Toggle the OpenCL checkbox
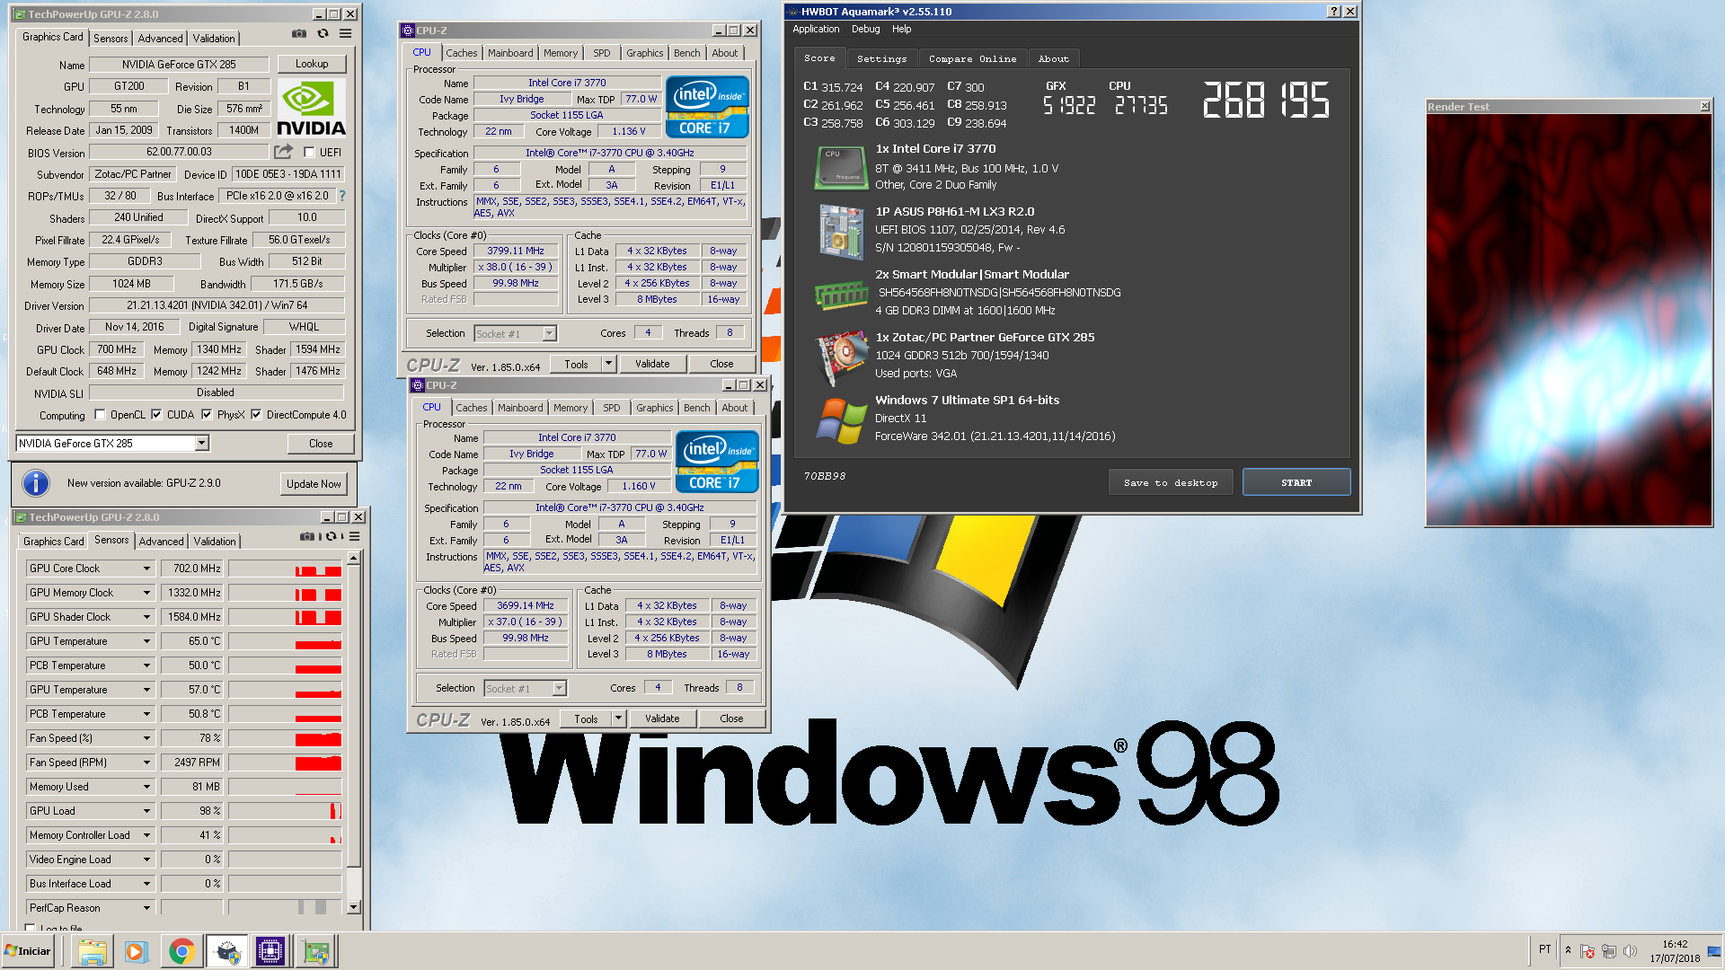Viewport: 1725px width, 970px height. [x=100, y=415]
